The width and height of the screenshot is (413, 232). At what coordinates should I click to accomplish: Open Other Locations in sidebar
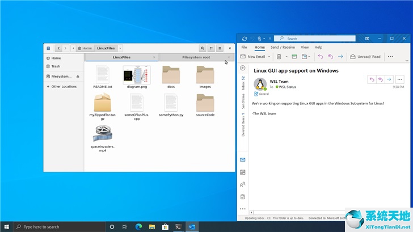click(61, 86)
